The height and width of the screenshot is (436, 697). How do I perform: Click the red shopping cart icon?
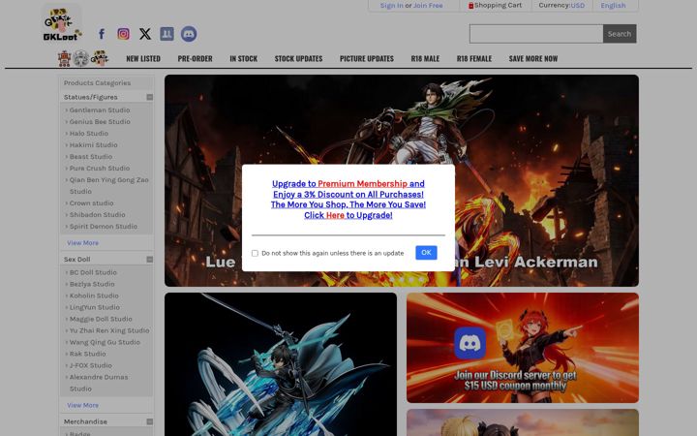470,6
